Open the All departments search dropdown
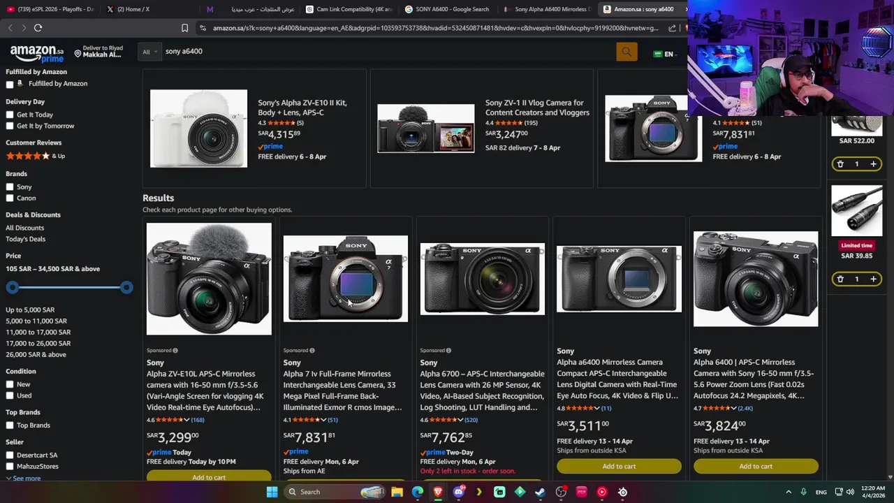 click(149, 52)
